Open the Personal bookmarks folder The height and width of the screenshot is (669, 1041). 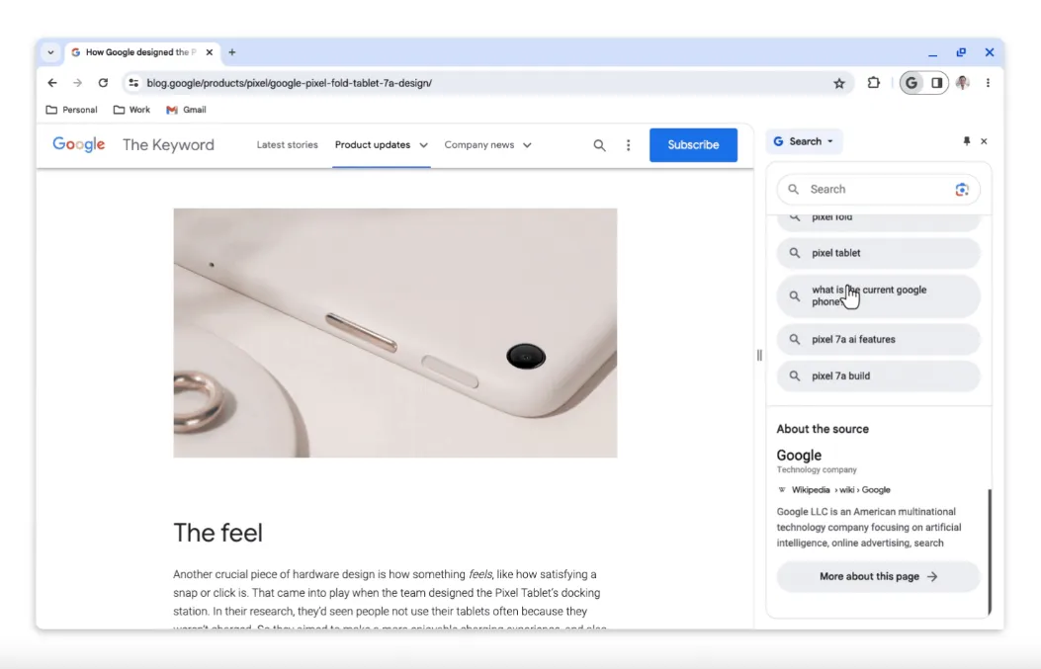pos(71,110)
